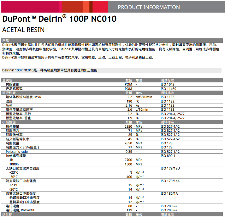Image resolution: width=225 pixels, height=217 pixels.
Task: Click the 15 value for notched +23°C
Action: click(130, 185)
